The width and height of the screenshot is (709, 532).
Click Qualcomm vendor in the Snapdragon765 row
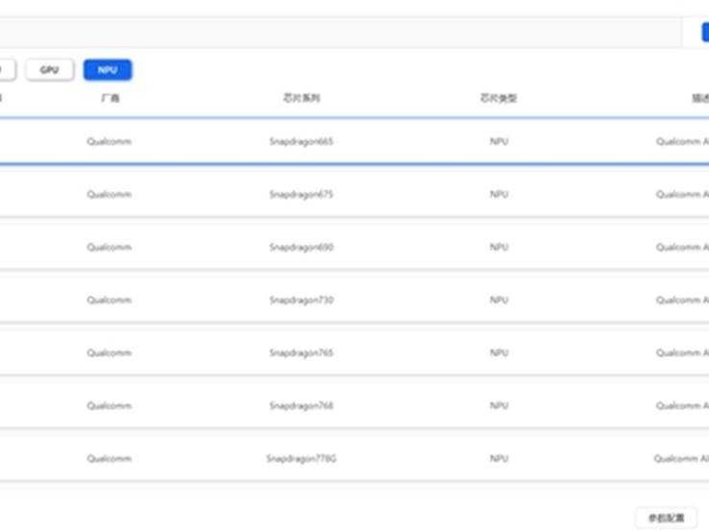[109, 353]
